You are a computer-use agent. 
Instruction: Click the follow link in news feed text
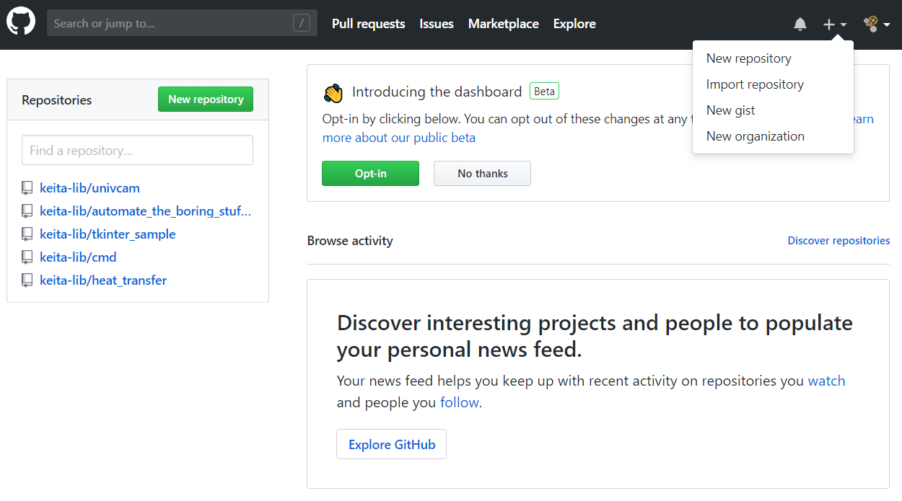460,402
